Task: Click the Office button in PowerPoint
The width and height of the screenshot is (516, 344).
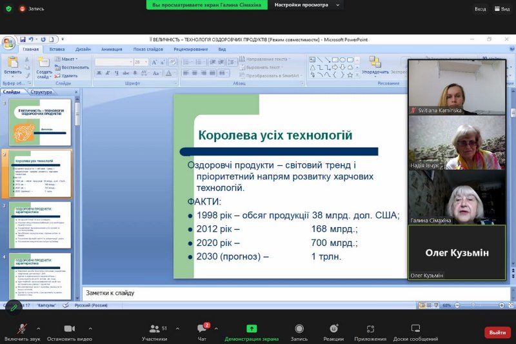Action: coord(8,43)
